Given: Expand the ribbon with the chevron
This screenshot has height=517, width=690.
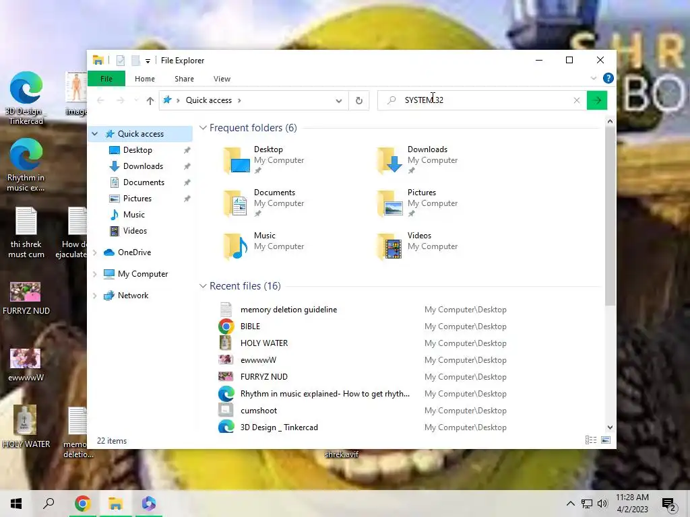Looking at the screenshot, I should click(x=593, y=78).
